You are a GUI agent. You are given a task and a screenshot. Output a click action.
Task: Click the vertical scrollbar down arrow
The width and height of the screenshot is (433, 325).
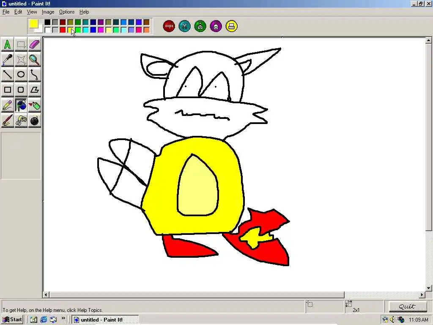(x=429, y=288)
